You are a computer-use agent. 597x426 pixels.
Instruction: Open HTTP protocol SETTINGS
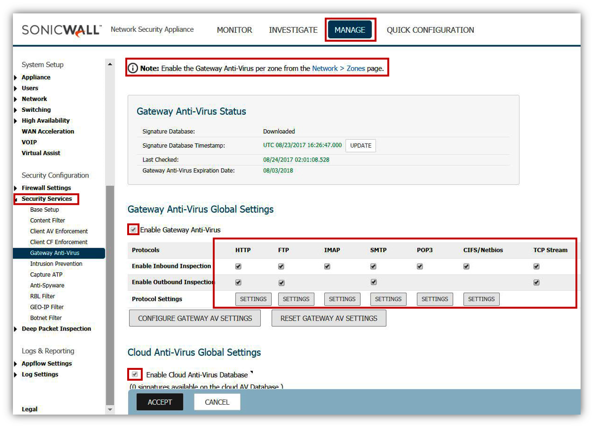[x=253, y=299]
